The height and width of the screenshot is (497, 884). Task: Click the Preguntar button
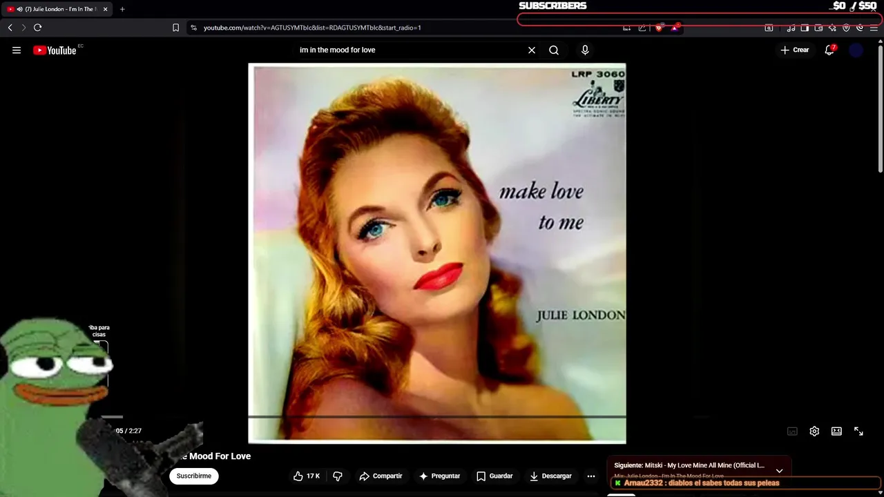pyautogui.click(x=439, y=476)
